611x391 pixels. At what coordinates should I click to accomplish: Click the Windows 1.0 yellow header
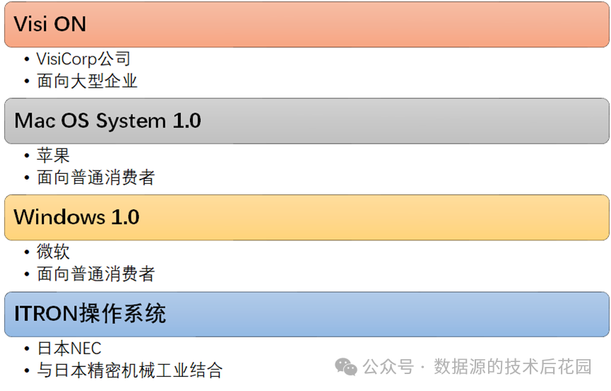tap(305, 217)
